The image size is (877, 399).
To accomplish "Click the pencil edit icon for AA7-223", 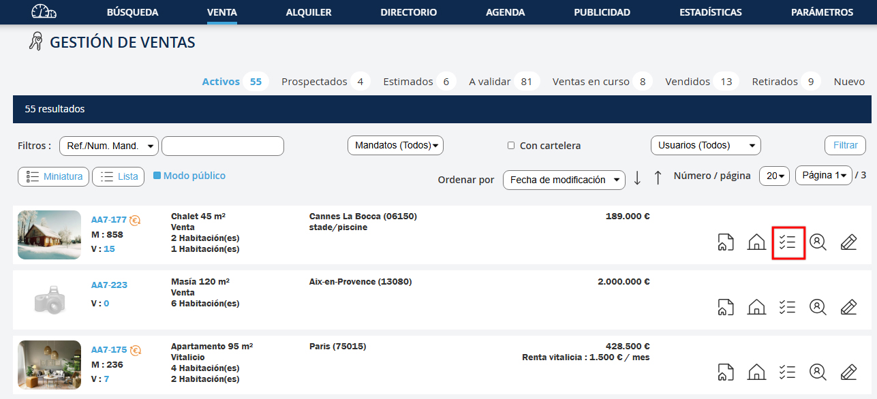I will (848, 307).
